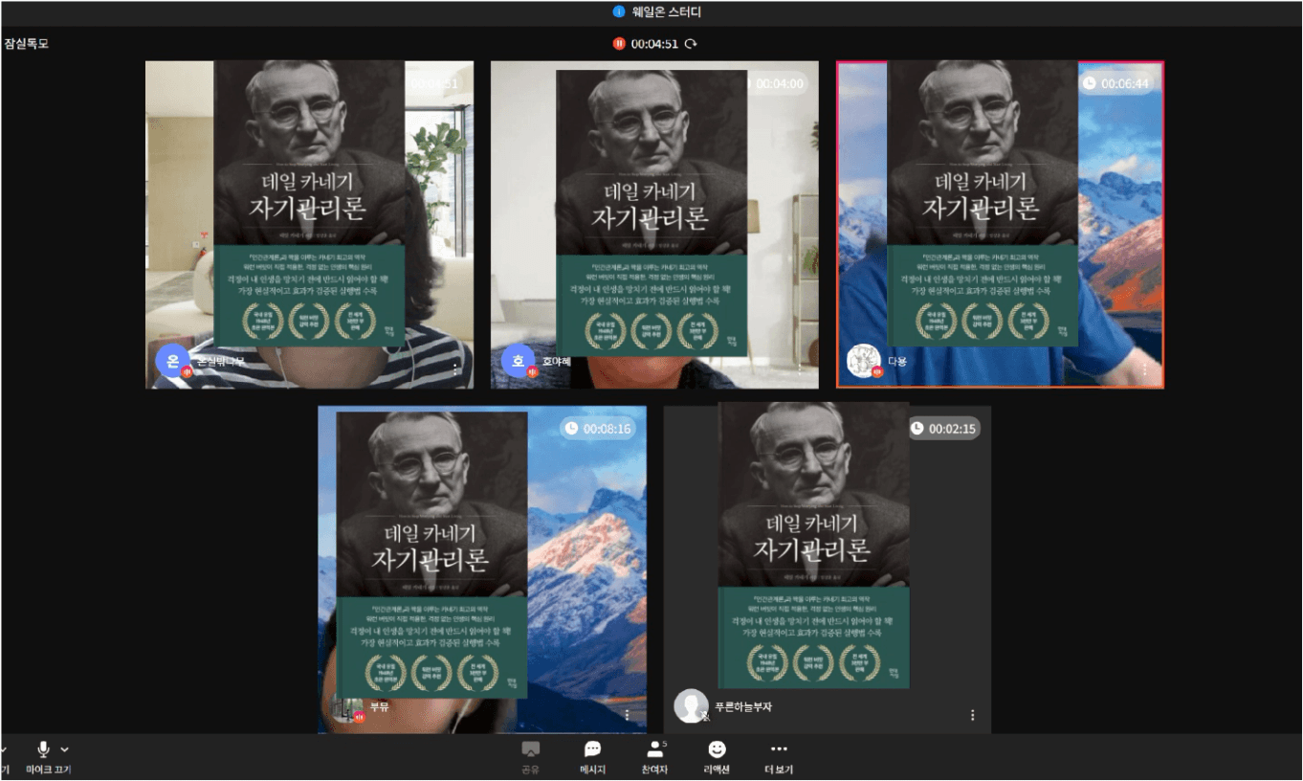Screen dimensions: 1303x781
Task: Open the 메시지 chat panel
Action: click(x=592, y=757)
